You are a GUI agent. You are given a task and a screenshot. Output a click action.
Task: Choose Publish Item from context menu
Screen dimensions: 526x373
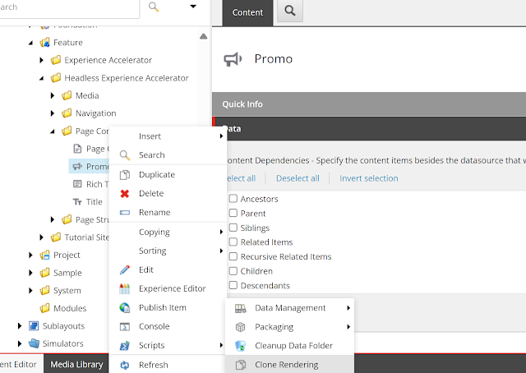pyautogui.click(x=168, y=307)
